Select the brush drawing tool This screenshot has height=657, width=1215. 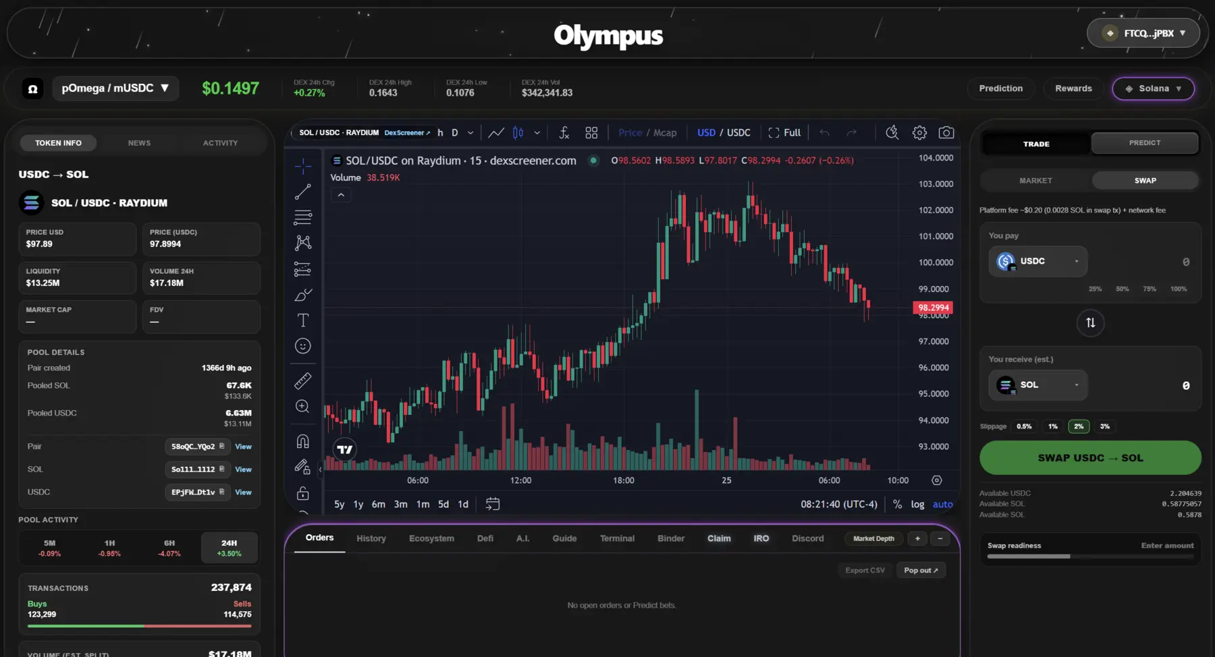click(x=302, y=295)
